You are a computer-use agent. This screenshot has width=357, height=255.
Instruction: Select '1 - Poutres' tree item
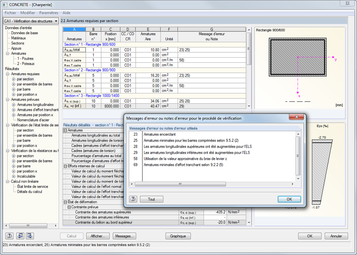point(25,59)
